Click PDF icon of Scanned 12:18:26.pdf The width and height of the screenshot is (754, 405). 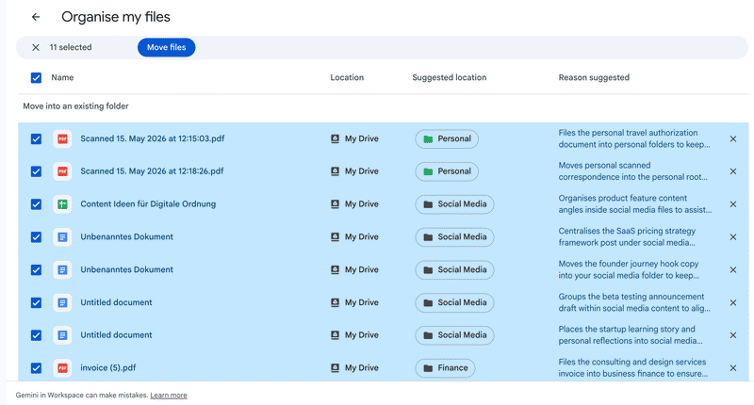click(62, 171)
